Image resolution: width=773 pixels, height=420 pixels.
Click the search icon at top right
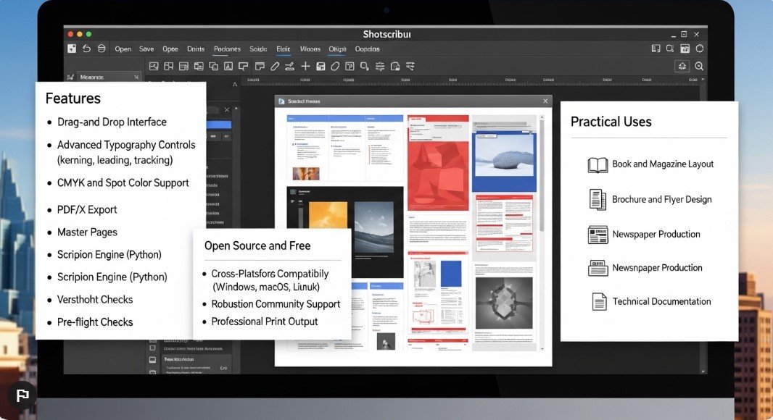pos(669,48)
